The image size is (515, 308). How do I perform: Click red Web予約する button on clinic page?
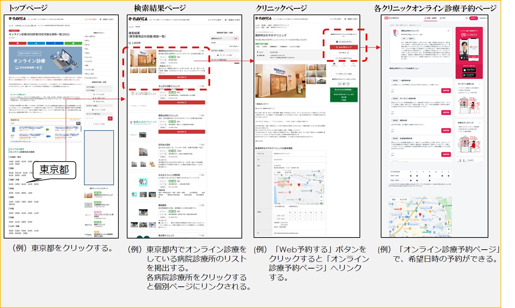343,47
